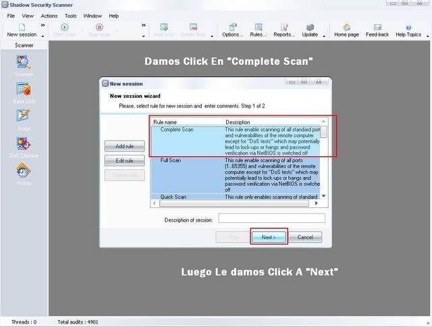Click the Shadow Security Scanner app icon
Screen dimensions: 432x327
[x=5, y=5]
